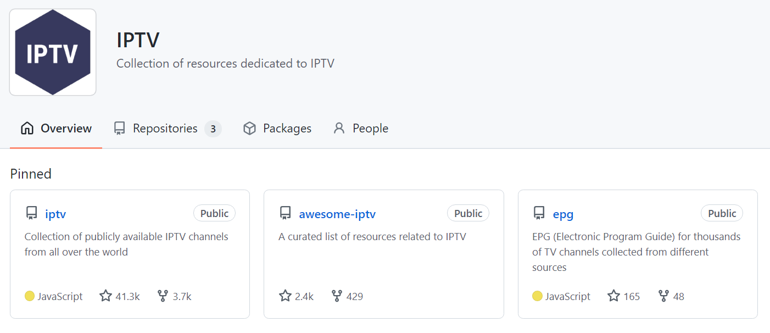Click the home icon beside Overview
The image size is (770, 333).
(27, 129)
